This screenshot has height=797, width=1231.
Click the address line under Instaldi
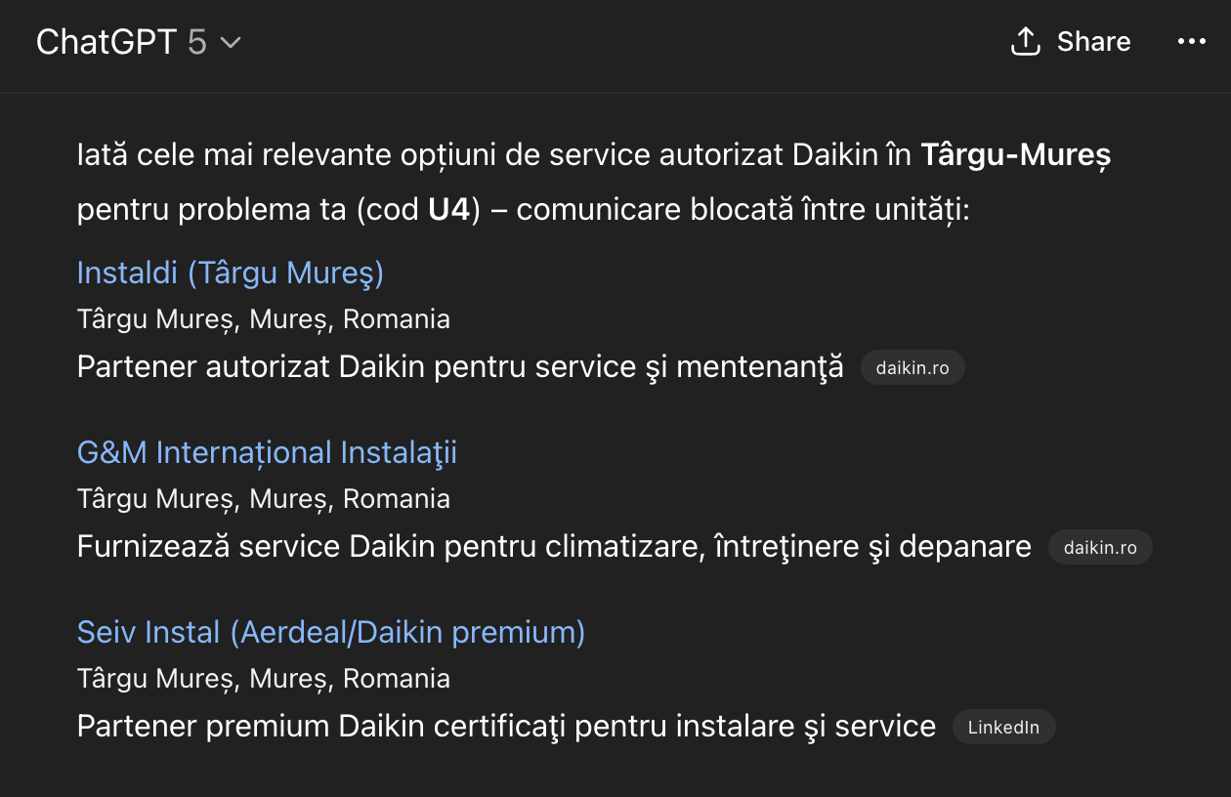264,319
